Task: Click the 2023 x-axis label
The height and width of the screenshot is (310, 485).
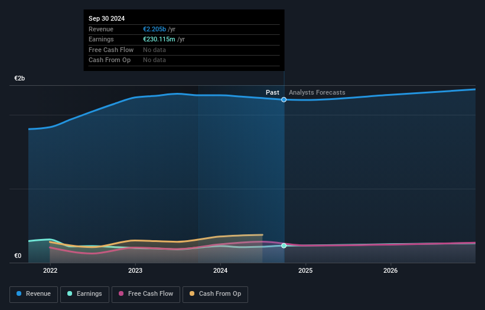Action: point(135,271)
